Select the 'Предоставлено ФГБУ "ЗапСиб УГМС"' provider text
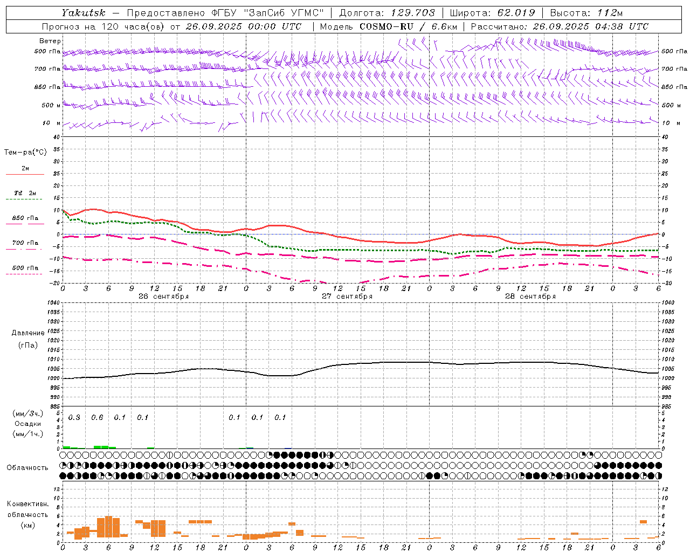The width and height of the screenshot is (690, 552). [225, 13]
